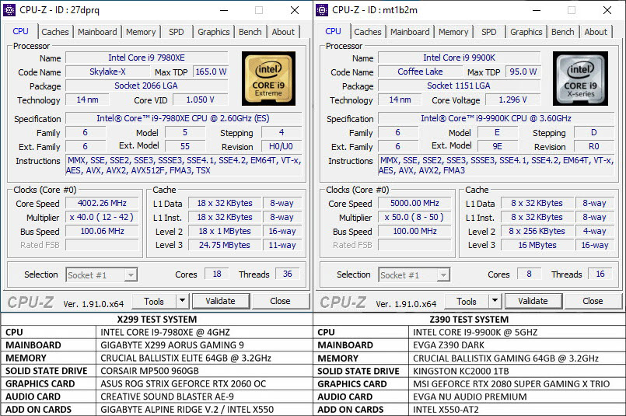
Task: Select Graphics tab in 27dprq window
Action: [x=214, y=32]
